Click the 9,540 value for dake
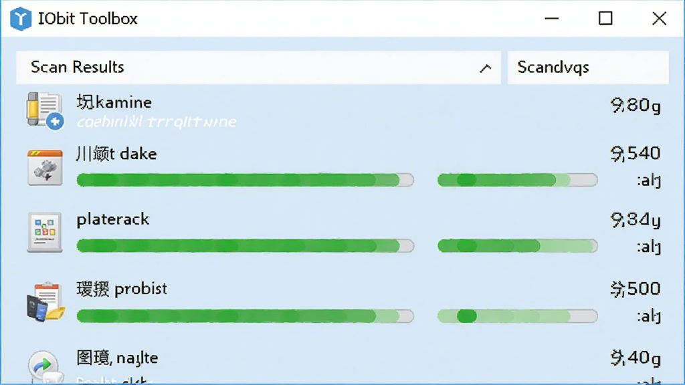The height and width of the screenshot is (385, 685). click(635, 153)
